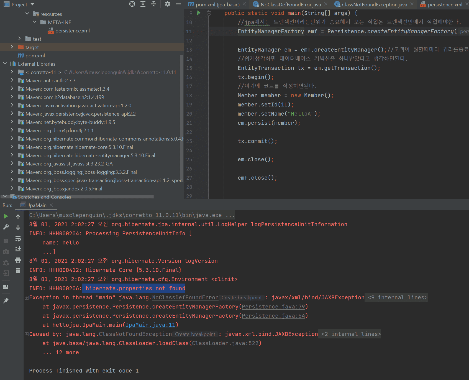Toggle soft-wrap in the run console
Image resolution: width=469 pixels, height=380 pixels.
[18, 238]
